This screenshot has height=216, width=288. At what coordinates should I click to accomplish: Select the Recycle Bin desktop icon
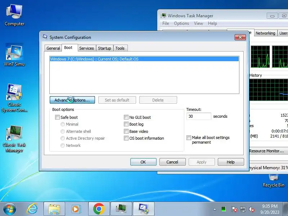(x=273, y=181)
